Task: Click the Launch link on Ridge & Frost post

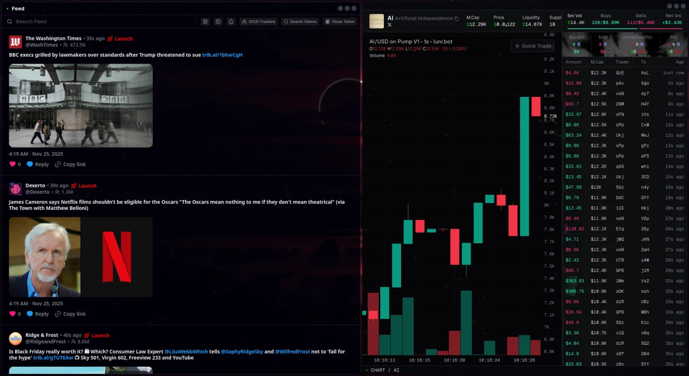Action: click(96, 335)
